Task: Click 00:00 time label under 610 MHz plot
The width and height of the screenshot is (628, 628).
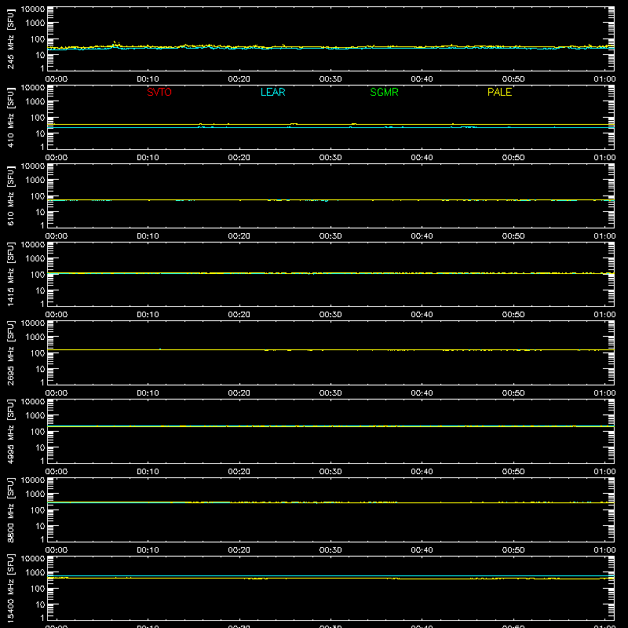Action: [57, 236]
